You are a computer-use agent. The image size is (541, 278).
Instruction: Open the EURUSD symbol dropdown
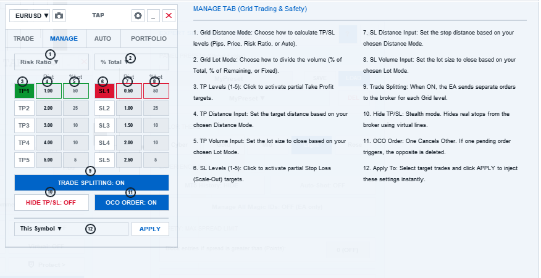30,16
